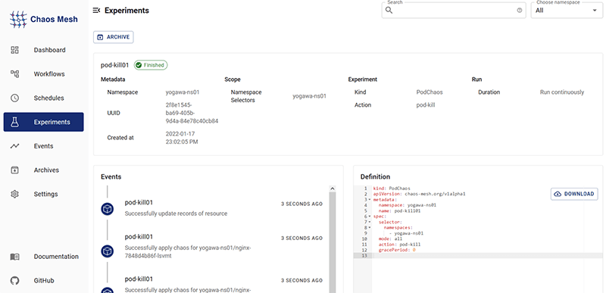Navigate to Events page
Screen dimensions: 606x293
(44, 146)
